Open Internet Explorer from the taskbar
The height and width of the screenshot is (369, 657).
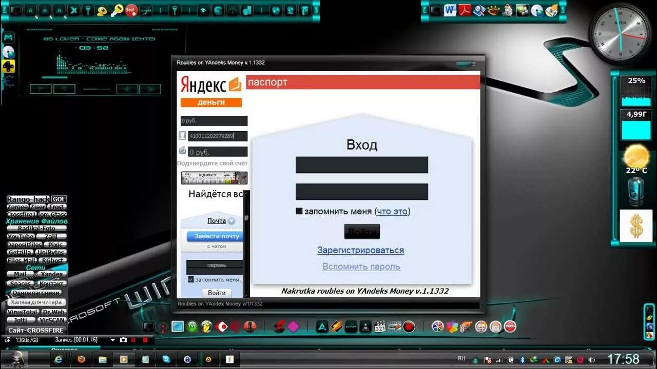coord(59,359)
